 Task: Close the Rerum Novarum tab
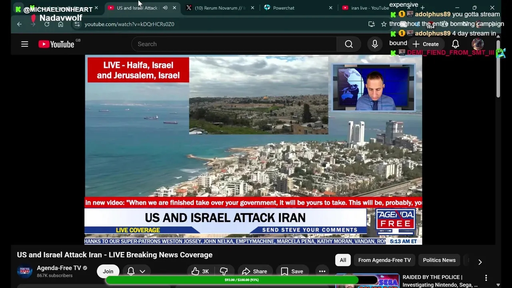[252, 8]
